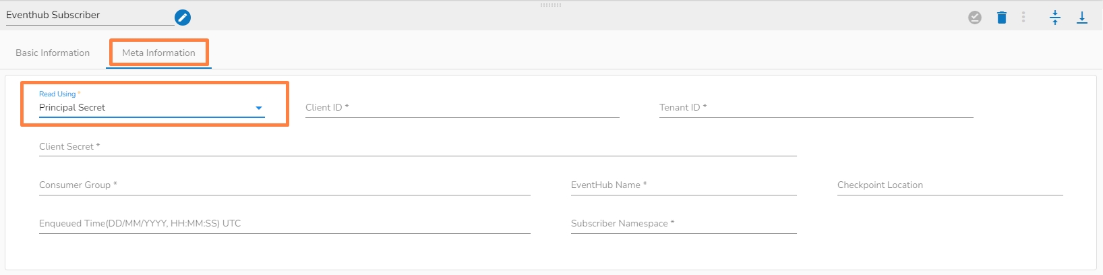Click the collapse panel icon with opposing arrows
Image resolution: width=1103 pixels, height=275 pixels.
[x=1055, y=18]
